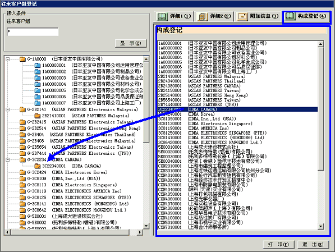This screenshot has height=252, width=335.
Task: Click the tree panel scroll down arrow
Action: pos(146,226)
